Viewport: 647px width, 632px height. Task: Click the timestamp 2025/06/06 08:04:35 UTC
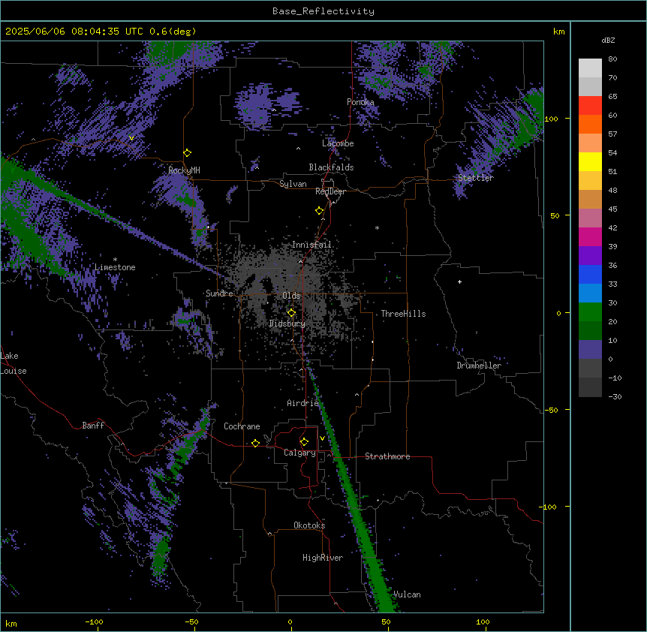pos(74,32)
